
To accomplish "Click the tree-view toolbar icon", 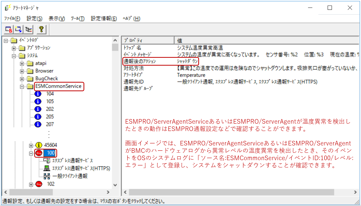I will coord(28,29).
